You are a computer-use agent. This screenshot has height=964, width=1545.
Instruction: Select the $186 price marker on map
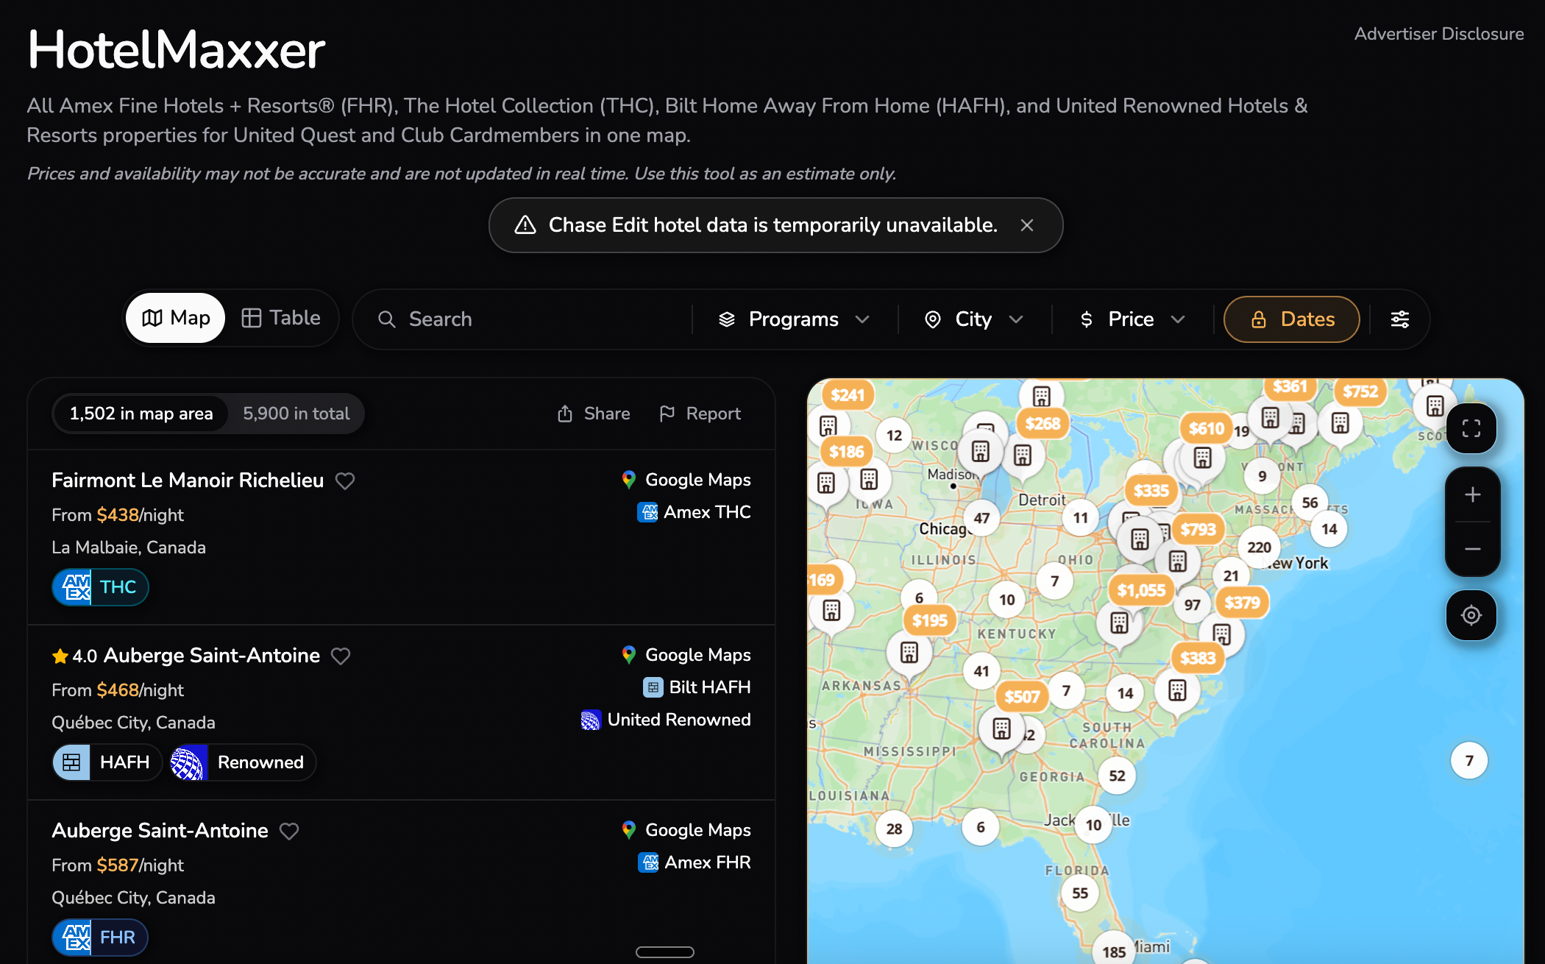coord(847,452)
